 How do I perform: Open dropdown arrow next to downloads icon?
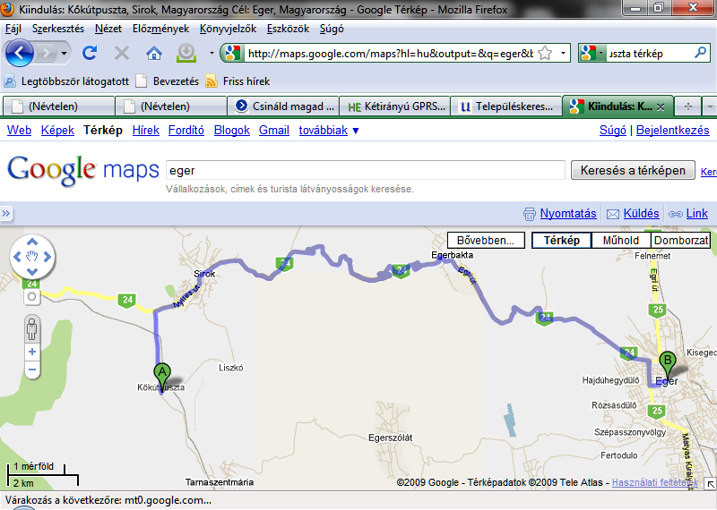pos(212,54)
